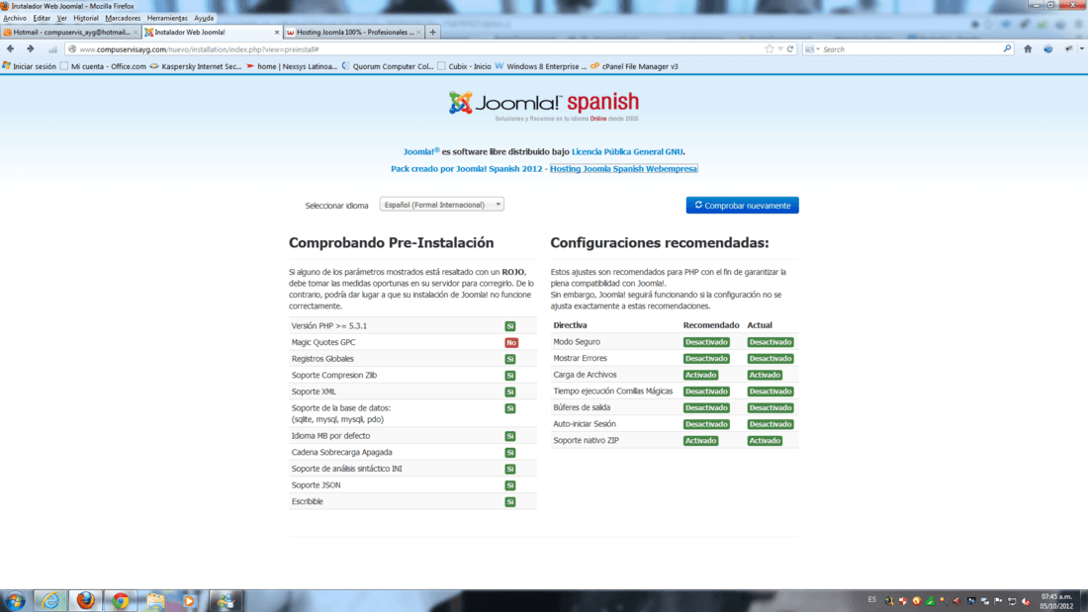Close the Instalador Web Joomla! tab
Screen dimensions: 1088x612
coord(277,32)
